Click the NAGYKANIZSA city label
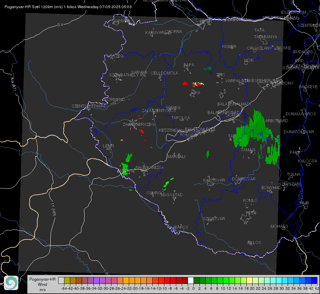This screenshot has width=320, height=294. click(x=150, y=168)
